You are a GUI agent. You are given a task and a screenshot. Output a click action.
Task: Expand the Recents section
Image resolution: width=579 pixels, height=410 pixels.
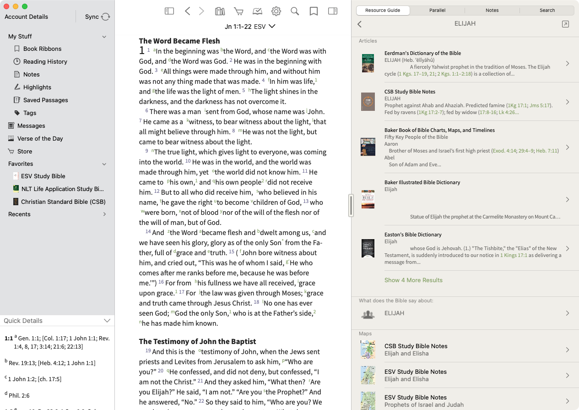[104, 214]
